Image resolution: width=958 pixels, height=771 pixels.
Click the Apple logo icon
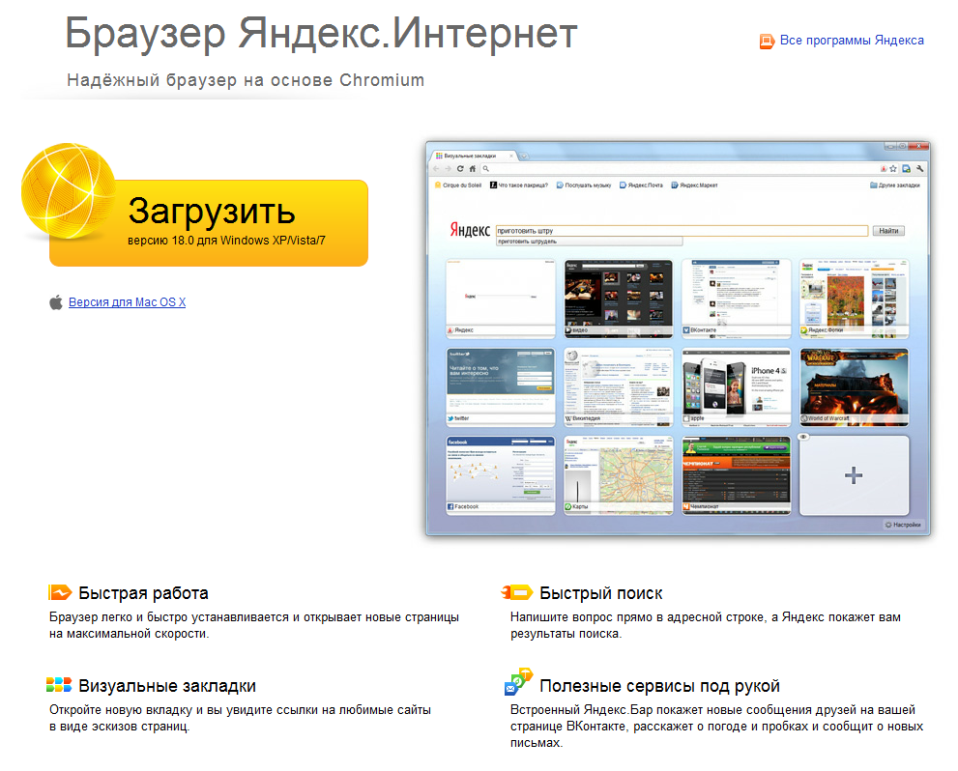56,302
